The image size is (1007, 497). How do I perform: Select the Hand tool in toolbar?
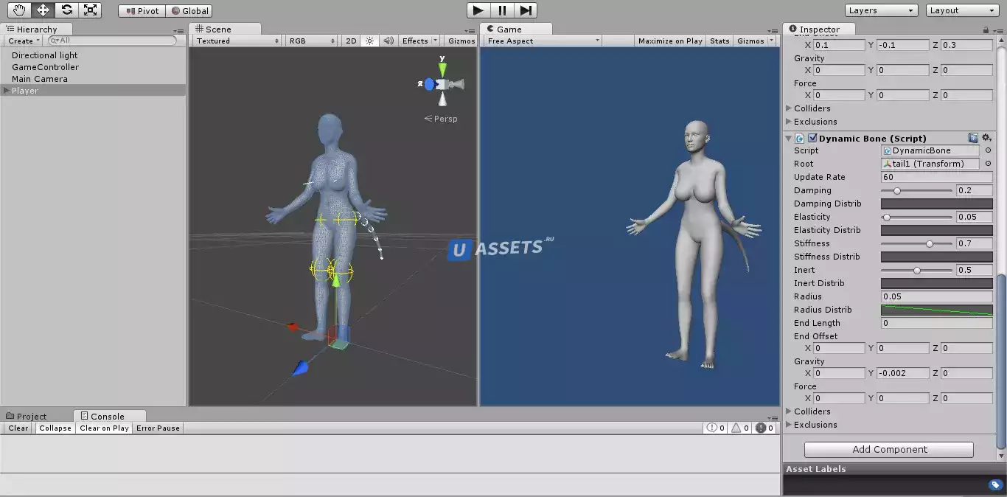pyautogui.click(x=19, y=10)
